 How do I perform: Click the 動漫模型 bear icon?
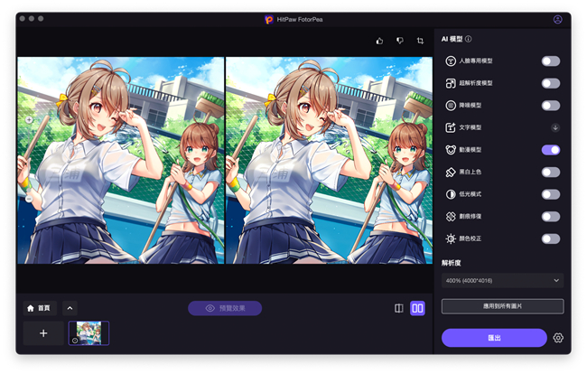(451, 150)
